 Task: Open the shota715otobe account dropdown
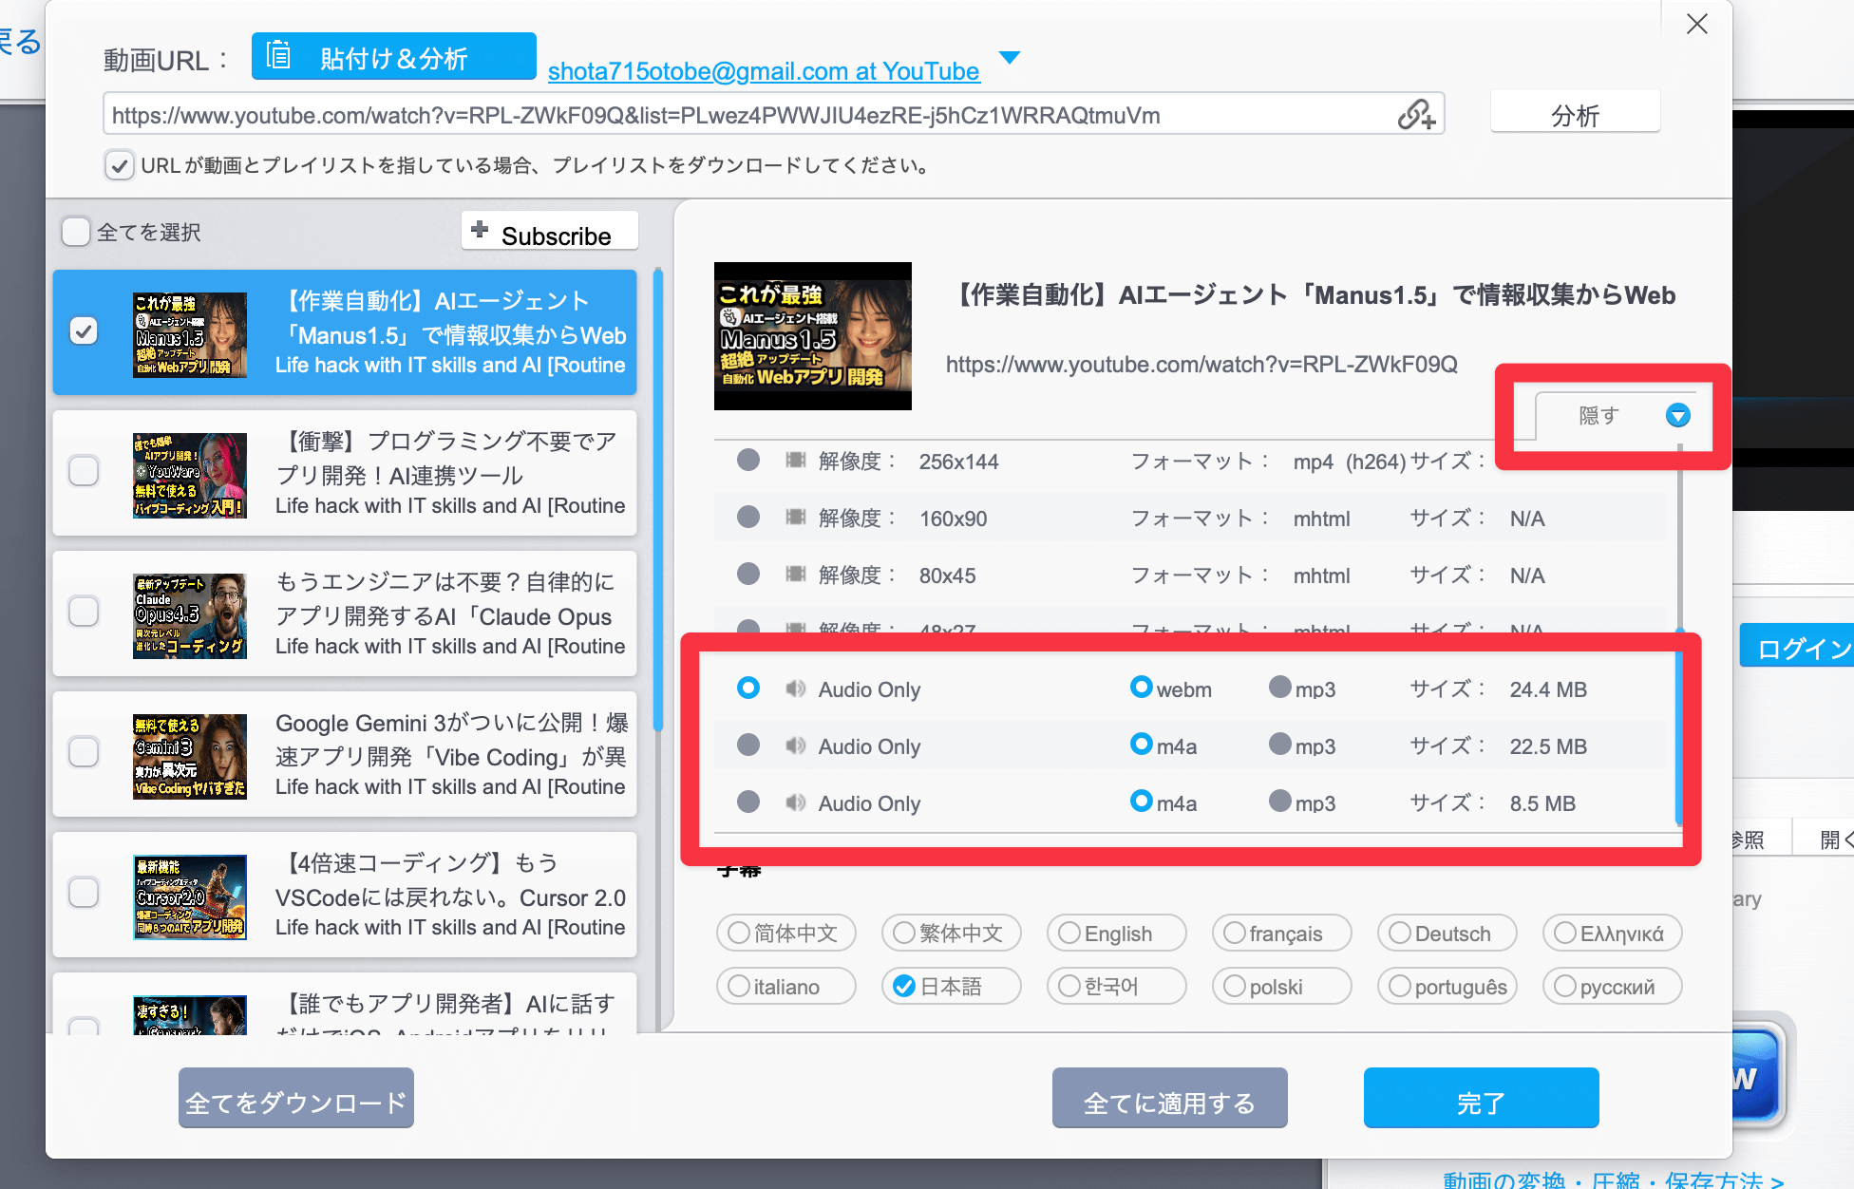[x=1010, y=58]
